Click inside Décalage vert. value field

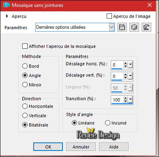(x=117, y=76)
